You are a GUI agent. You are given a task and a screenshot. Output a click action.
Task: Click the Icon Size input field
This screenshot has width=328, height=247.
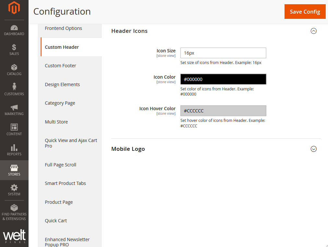223,53
